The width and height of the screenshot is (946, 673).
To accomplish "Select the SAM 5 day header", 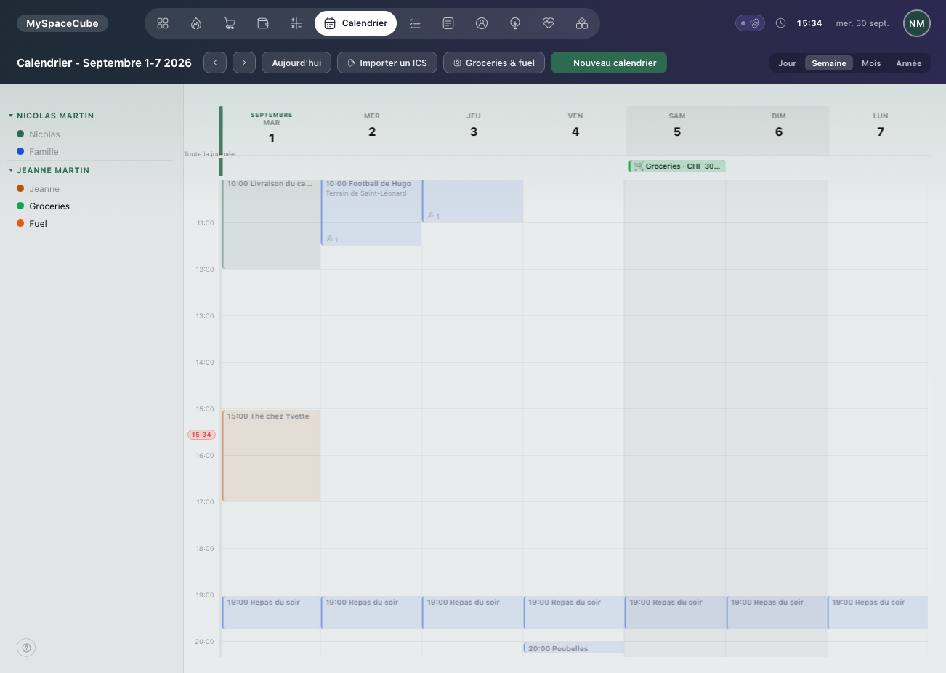I will coord(677,131).
